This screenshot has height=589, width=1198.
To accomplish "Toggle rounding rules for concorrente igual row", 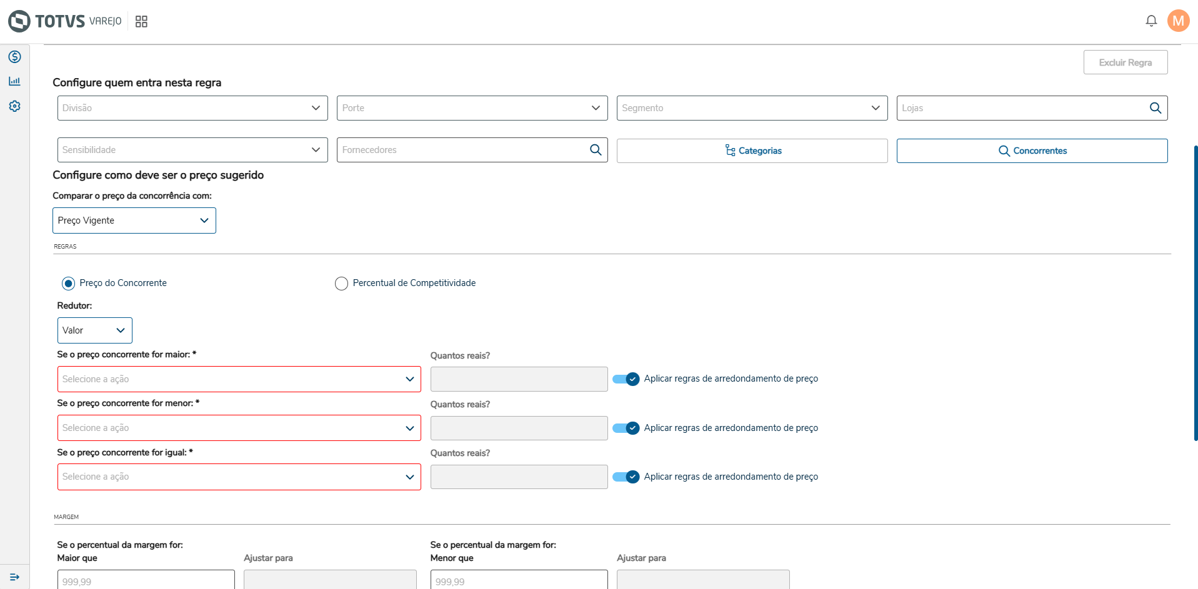I will click(626, 477).
